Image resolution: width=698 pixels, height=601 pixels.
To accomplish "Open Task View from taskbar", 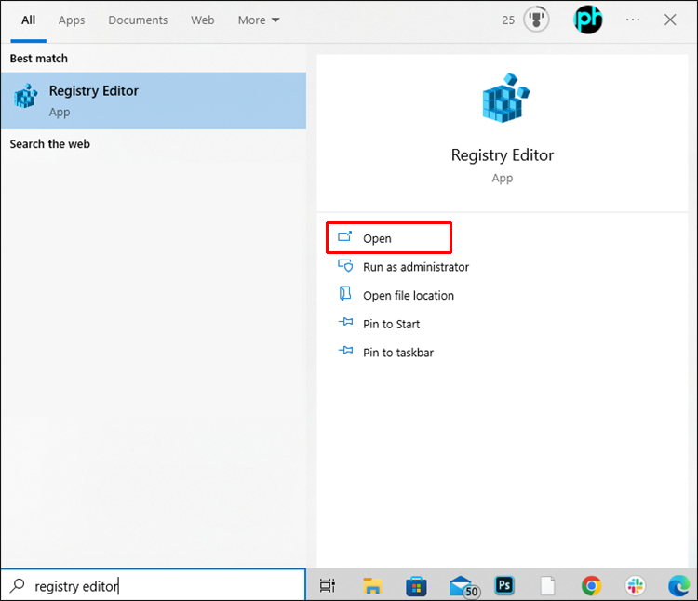I will tap(328, 585).
